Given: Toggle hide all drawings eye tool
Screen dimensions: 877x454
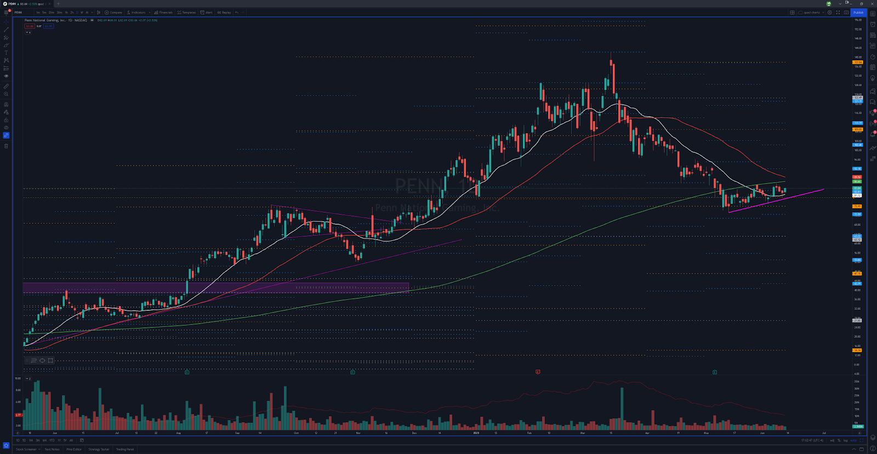Looking at the screenshot, I should (x=6, y=128).
